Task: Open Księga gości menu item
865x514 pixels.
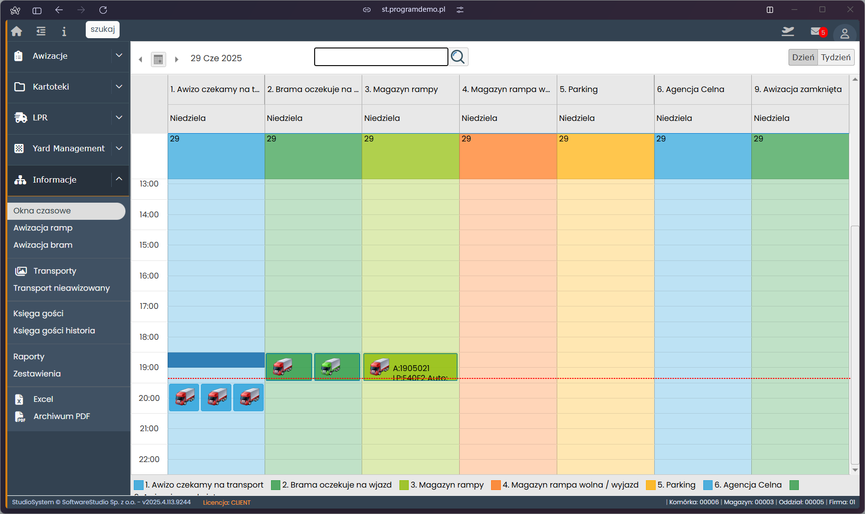Action: pyautogui.click(x=38, y=314)
